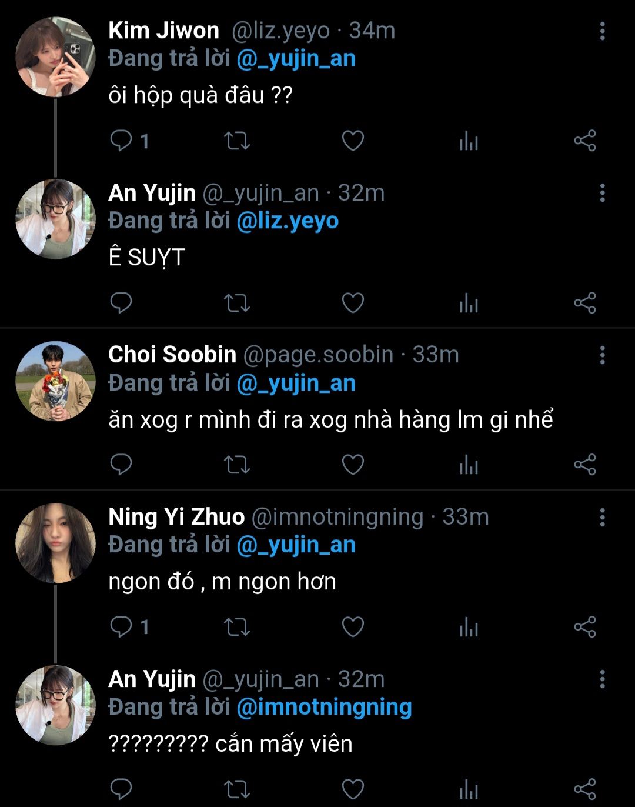The image size is (635, 807).
Task: Retweet An Yujin's "cắn mấy viên" reply
Action: [x=237, y=789]
